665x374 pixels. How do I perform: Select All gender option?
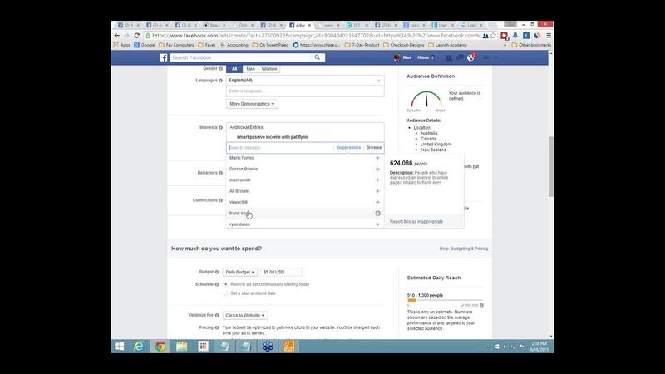point(234,69)
